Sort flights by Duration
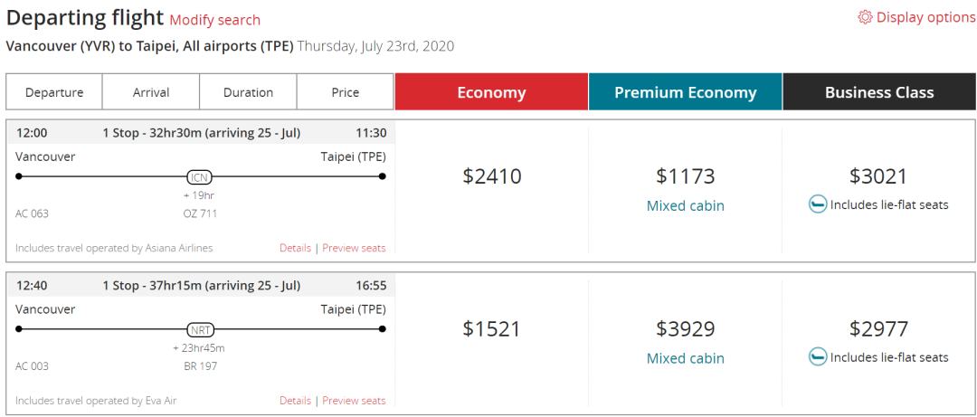The width and height of the screenshot is (977, 417). click(248, 92)
